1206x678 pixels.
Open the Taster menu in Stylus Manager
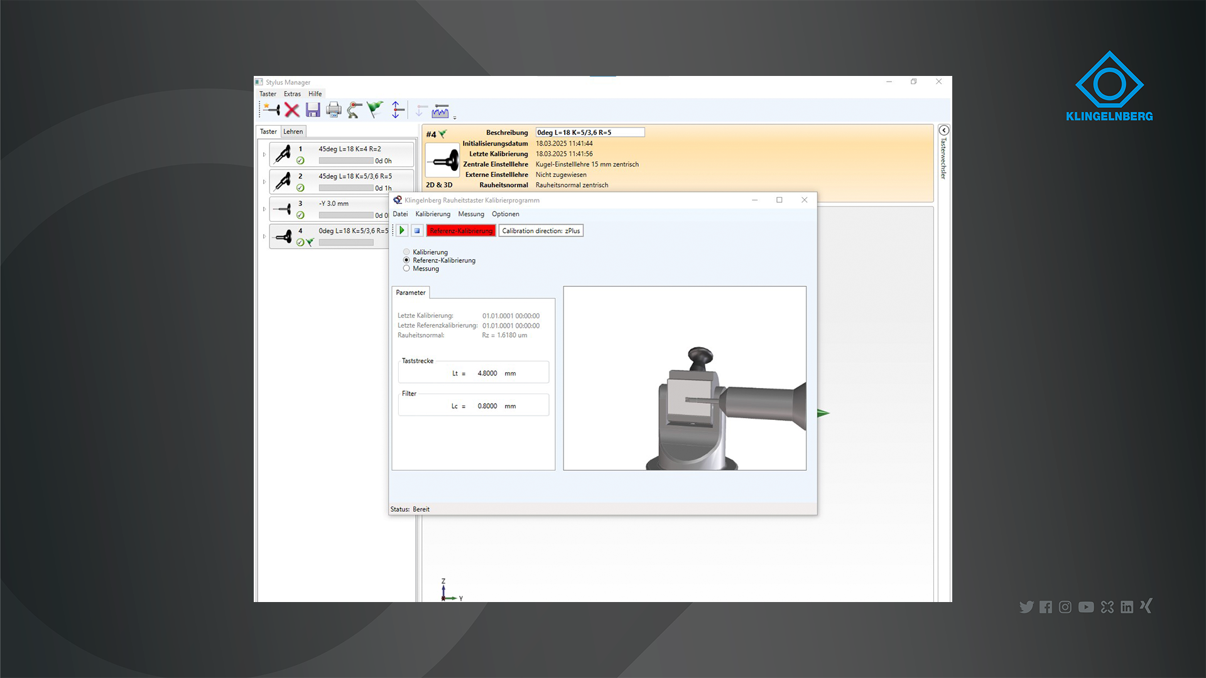coord(268,94)
